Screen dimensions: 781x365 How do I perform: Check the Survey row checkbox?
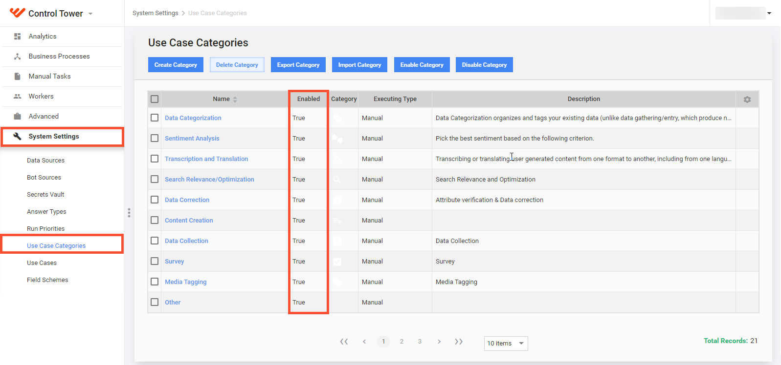(x=155, y=261)
